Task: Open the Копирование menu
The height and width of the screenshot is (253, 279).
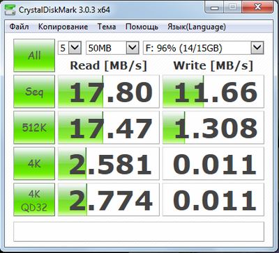Action: (63, 27)
